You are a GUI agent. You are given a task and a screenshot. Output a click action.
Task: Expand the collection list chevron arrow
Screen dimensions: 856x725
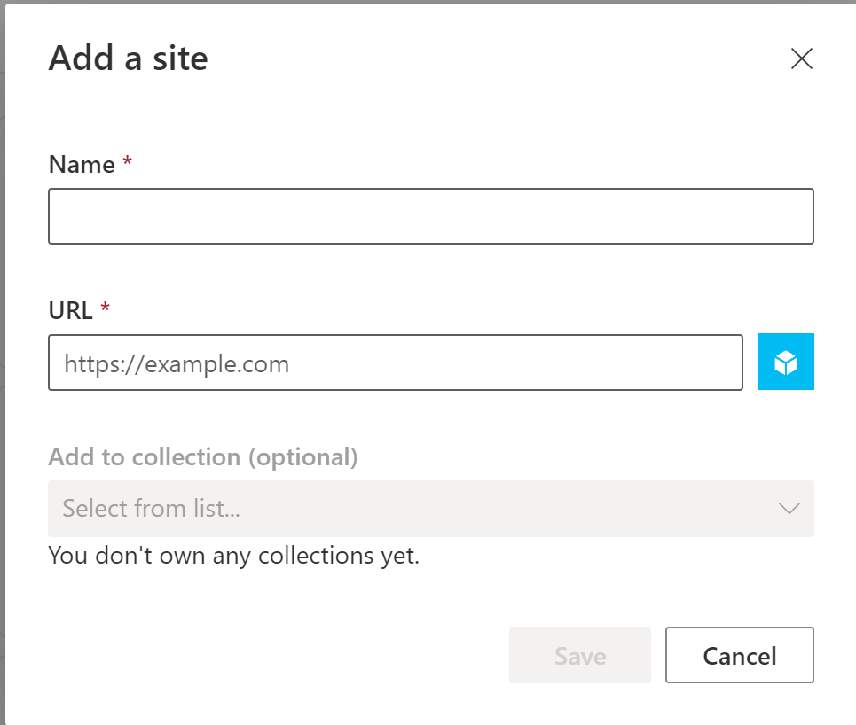[789, 509]
